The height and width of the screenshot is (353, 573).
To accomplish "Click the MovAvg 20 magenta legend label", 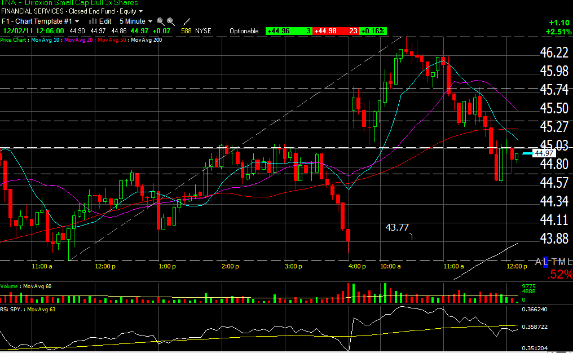I will tap(79, 40).
